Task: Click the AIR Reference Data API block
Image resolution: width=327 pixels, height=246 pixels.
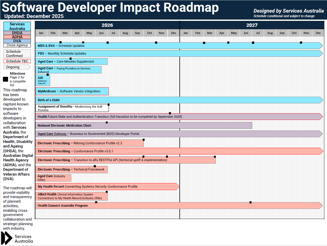Action: (42, 80)
